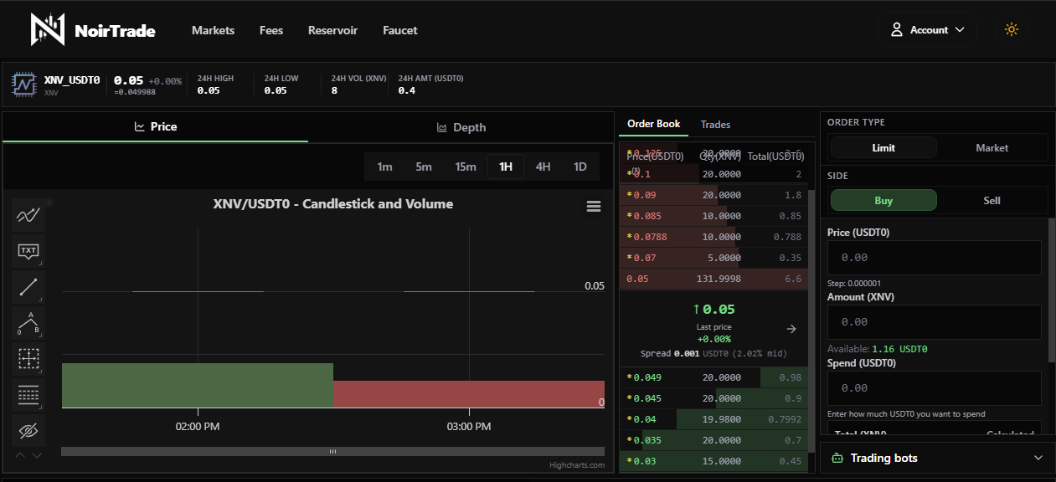Click the 131.9998 quantity ask row

[x=713, y=279]
